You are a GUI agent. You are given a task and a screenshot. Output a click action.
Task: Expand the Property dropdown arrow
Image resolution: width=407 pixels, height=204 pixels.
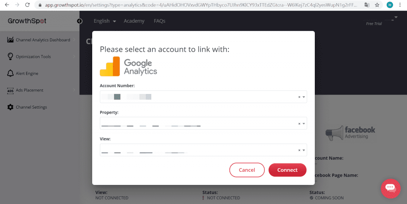304,124
